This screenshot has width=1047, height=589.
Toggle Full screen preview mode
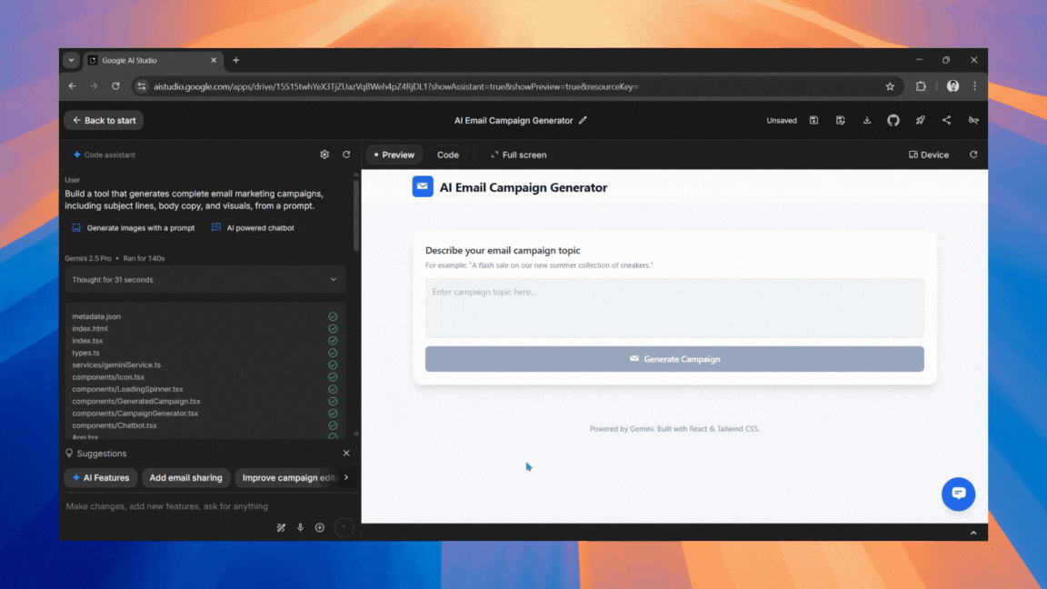[518, 155]
